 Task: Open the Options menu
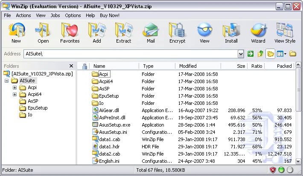coord(73,15)
